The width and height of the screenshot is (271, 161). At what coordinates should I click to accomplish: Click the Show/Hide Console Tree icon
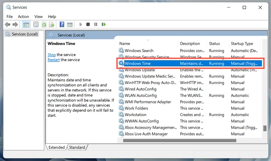tap(26, 24)
